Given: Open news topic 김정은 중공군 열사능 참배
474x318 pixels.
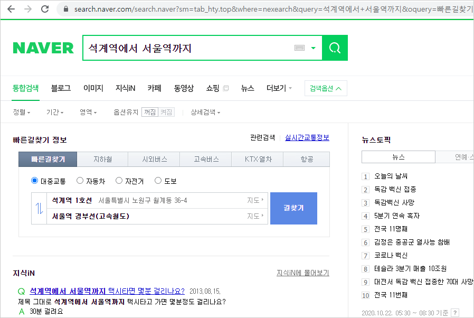Looking at the screenshot, I should coord(412,242).
